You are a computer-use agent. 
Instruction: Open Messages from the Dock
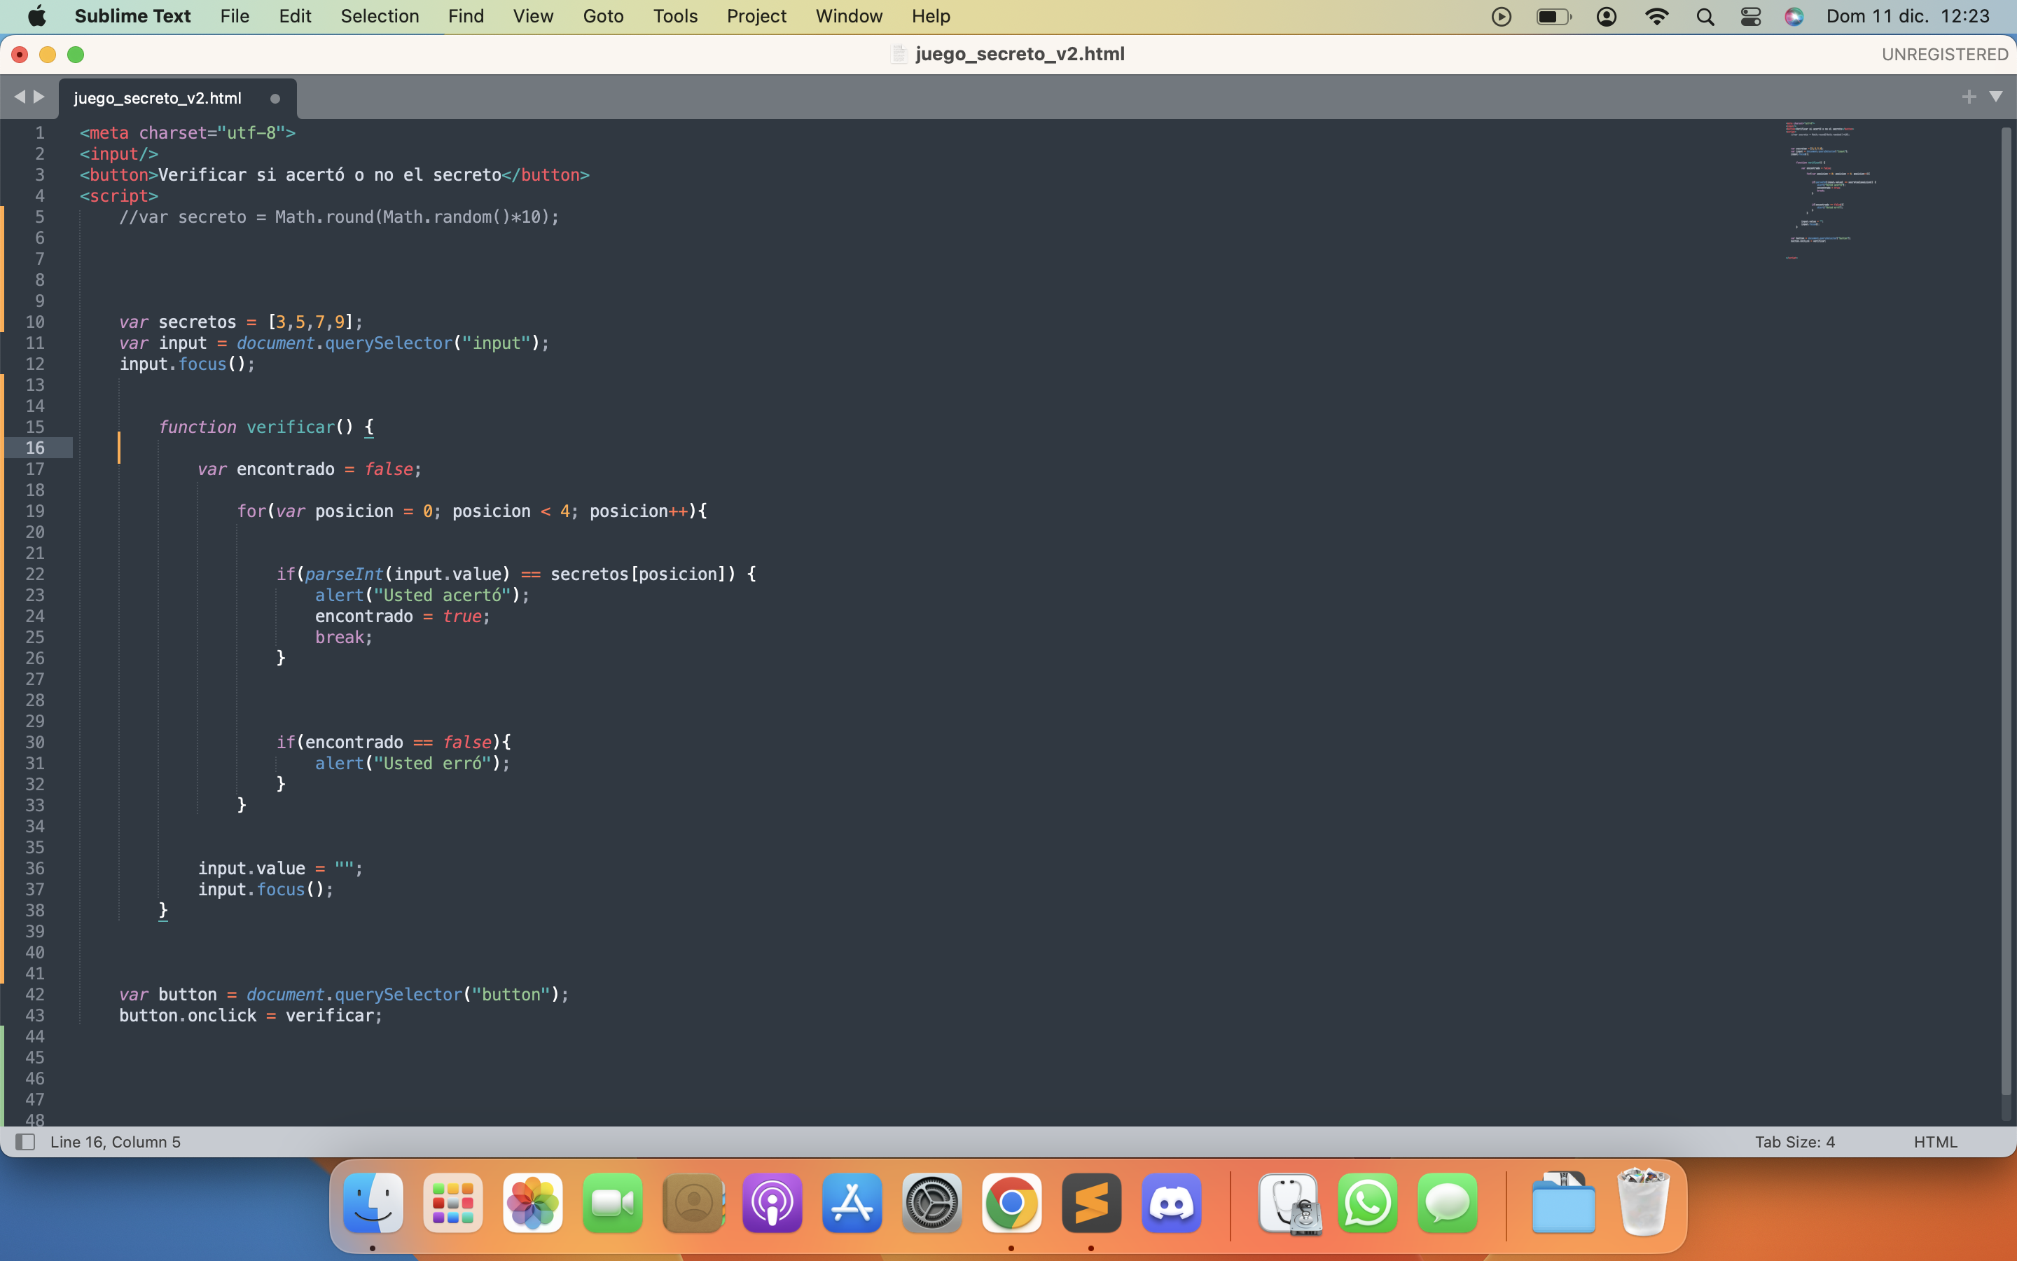(x=1448, y=1203)
